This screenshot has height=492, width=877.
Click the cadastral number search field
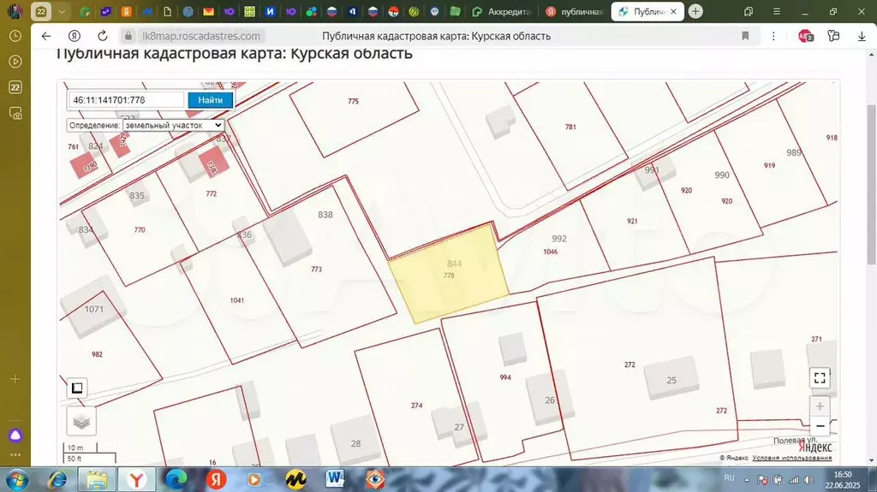[127, 100]
